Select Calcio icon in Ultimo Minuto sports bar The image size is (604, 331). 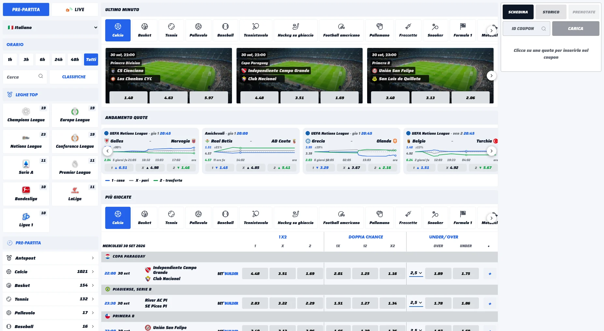118,30
